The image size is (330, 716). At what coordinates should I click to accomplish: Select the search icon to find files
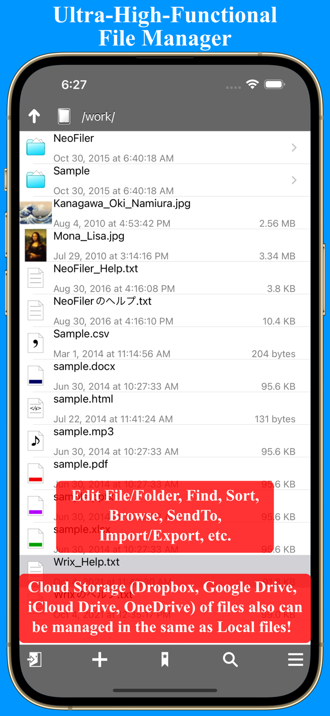click(230, 660)
